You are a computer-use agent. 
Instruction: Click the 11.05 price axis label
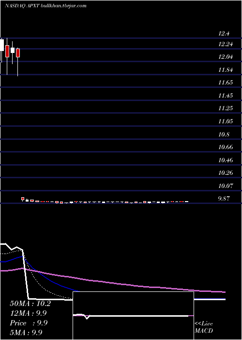click(x=226, y=121)
